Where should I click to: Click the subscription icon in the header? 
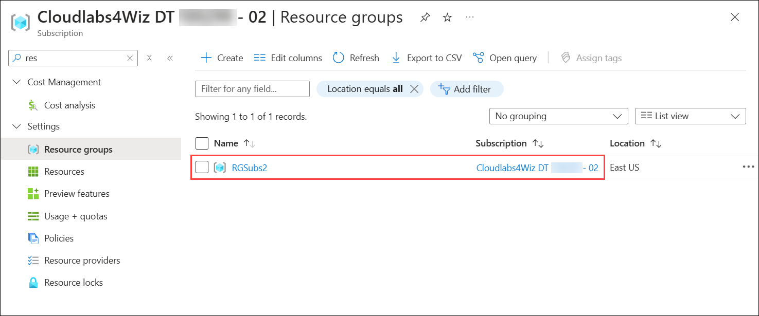pos(21,23)
